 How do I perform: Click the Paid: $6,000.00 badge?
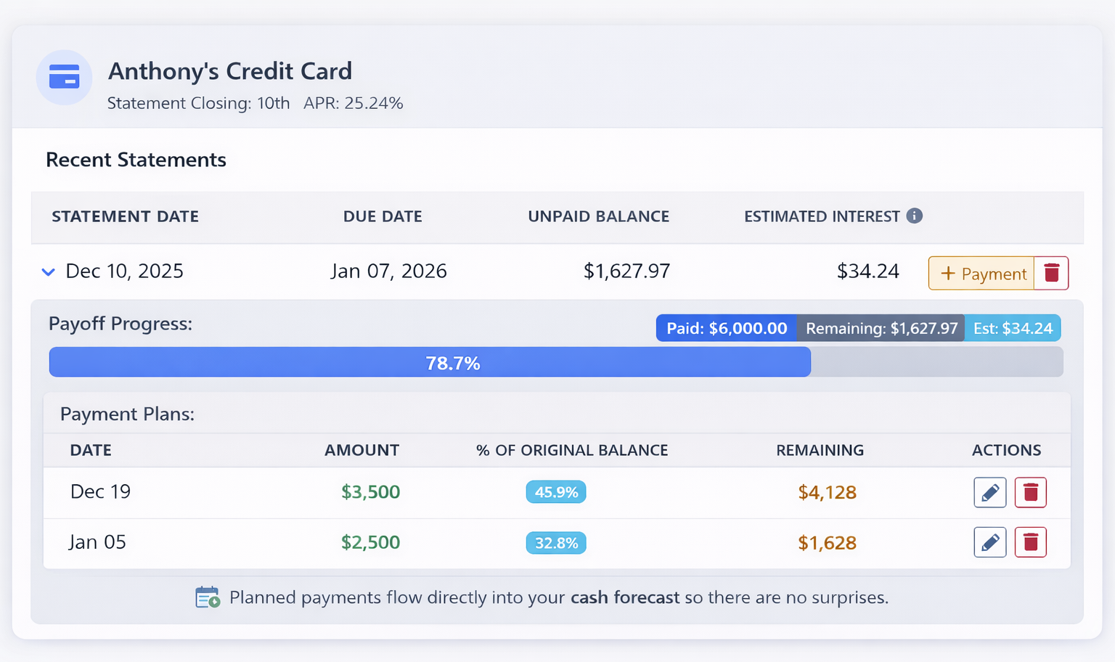(x=726, y=327)
